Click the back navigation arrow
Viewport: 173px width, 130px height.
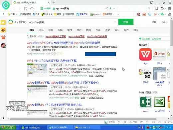click(x=14, y=8)
